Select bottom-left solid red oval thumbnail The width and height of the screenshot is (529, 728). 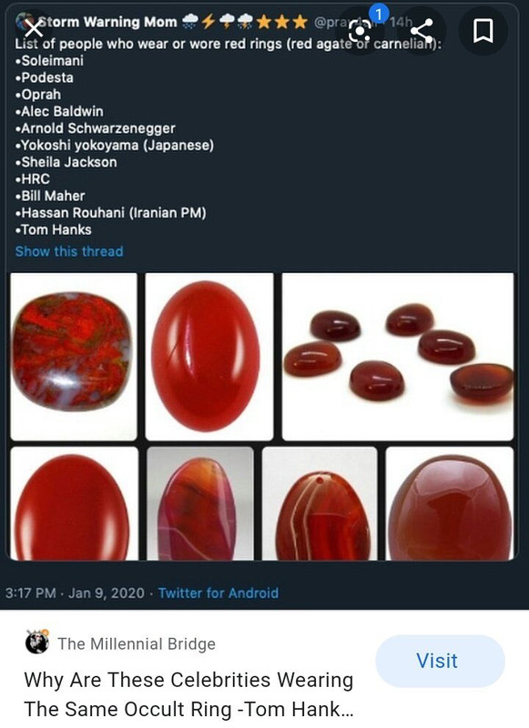(75, 503)
